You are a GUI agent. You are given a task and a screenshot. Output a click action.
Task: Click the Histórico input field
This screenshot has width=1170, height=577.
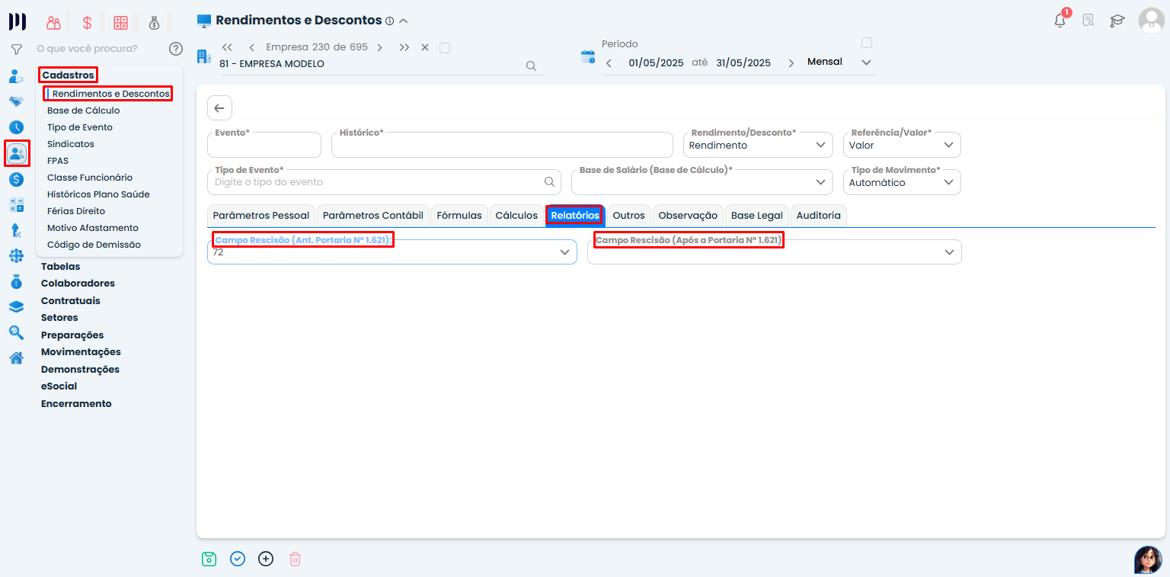501,146
